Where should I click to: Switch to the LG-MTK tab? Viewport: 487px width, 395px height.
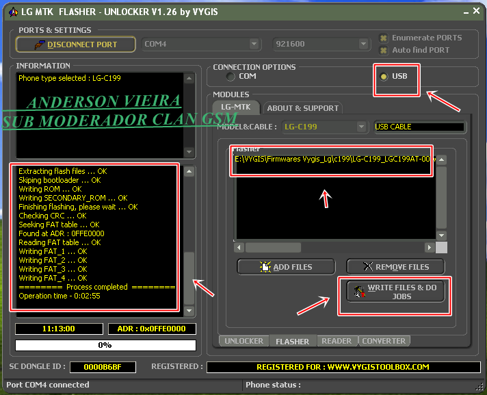pos(236,107)
